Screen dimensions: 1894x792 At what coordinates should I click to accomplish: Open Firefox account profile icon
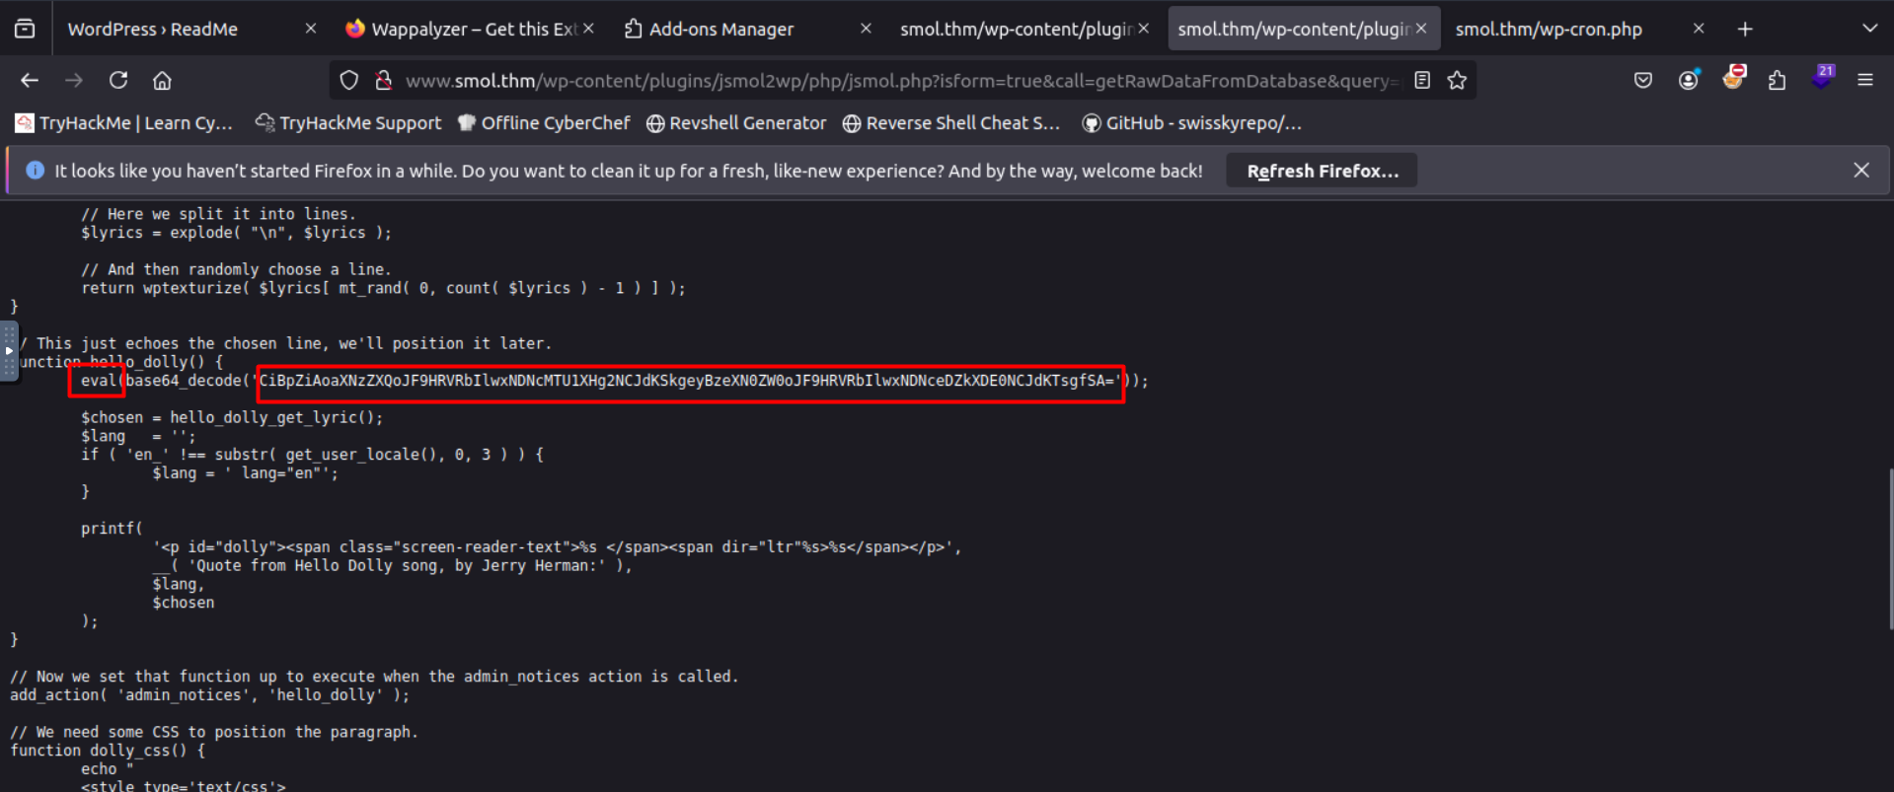point(1689,81)
